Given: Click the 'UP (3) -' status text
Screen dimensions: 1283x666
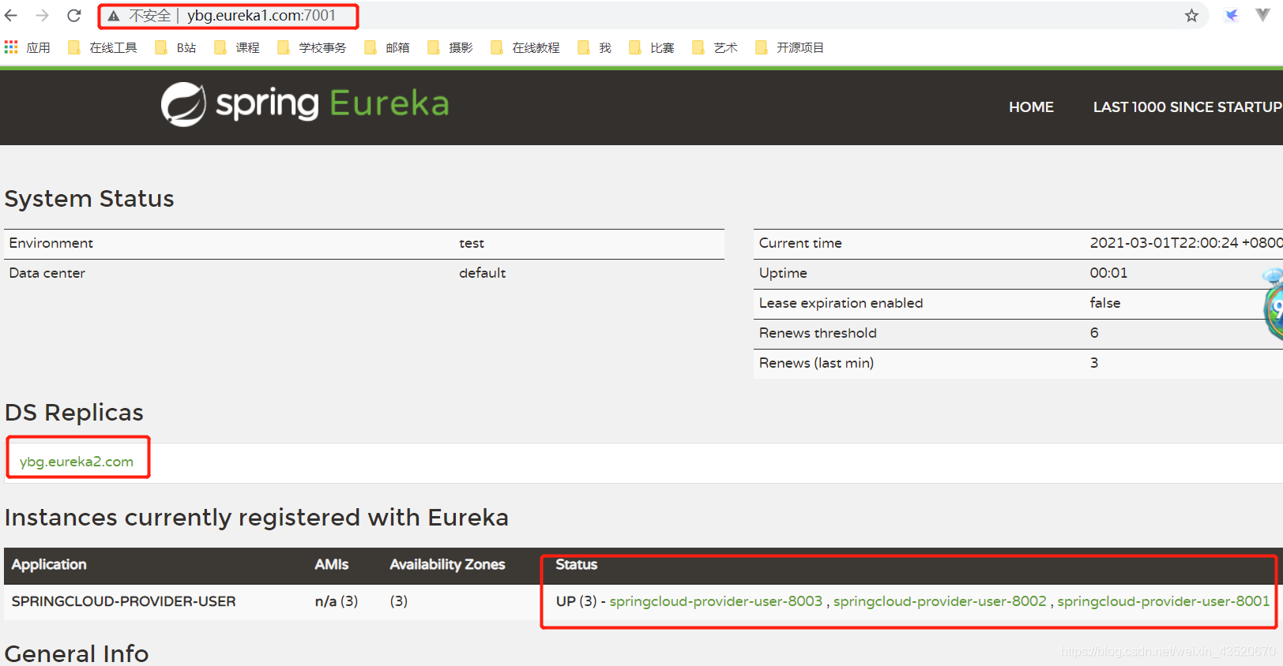Looking at the screenshot, I should coord(581,601).
